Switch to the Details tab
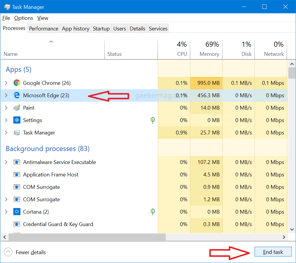This screenshot has width=296, height=263. coord(137,28)
